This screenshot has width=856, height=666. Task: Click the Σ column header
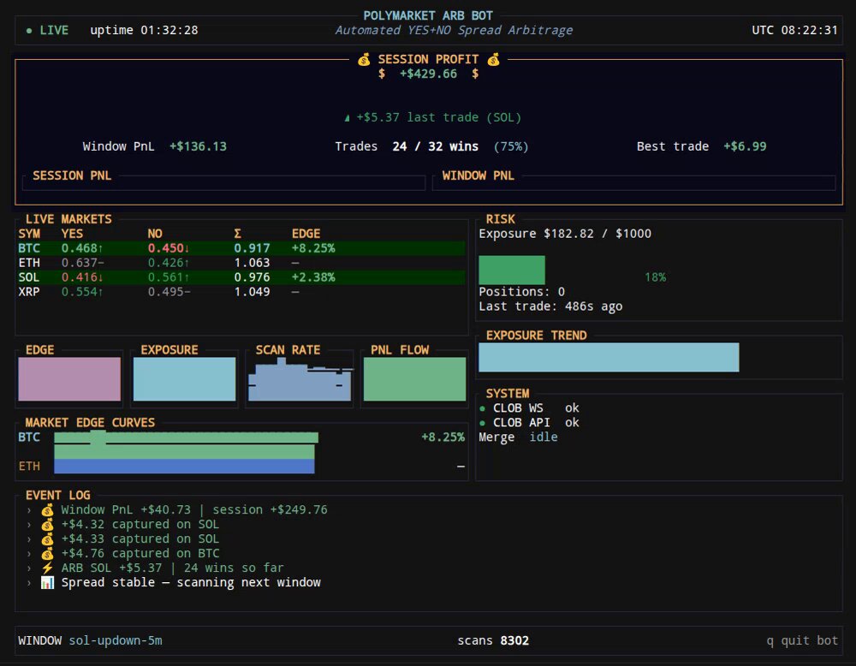[237, 235]
